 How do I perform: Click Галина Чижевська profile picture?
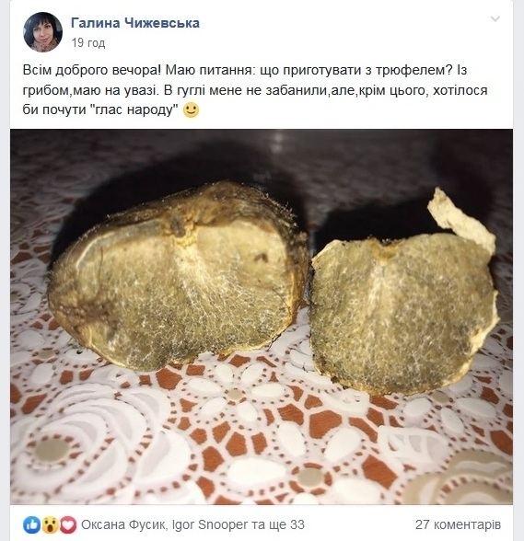click(x=42, y=31)
